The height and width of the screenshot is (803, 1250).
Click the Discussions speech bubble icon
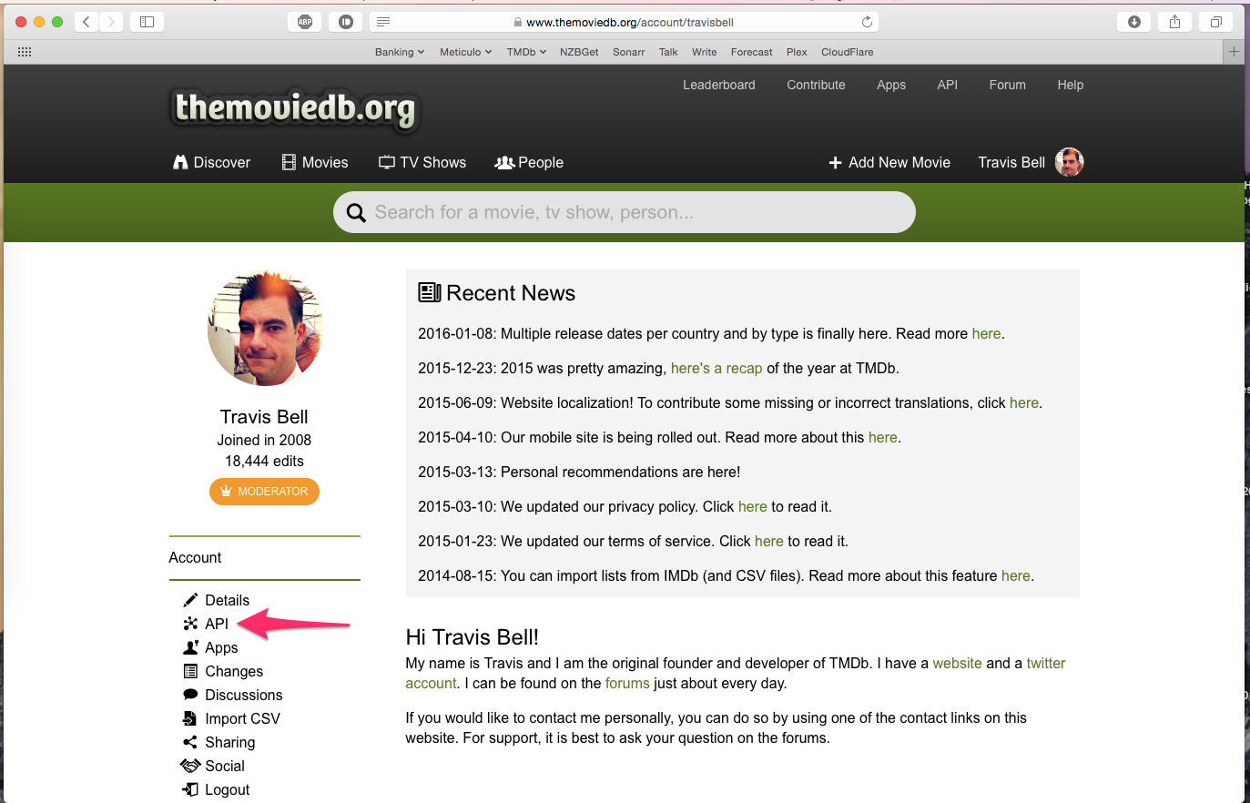tap(190, 695)
